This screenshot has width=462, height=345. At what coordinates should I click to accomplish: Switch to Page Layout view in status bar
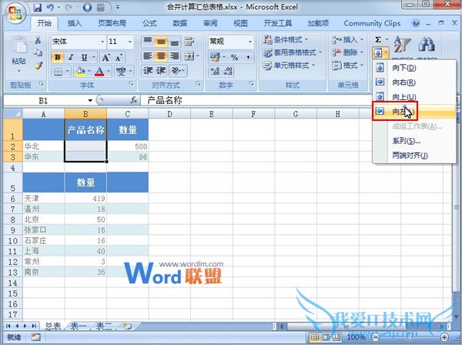point(326,337)
